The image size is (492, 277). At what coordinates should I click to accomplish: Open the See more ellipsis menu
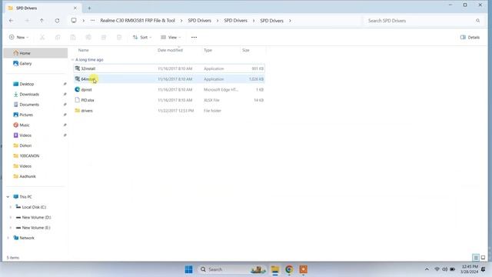[x=194, y=38]
